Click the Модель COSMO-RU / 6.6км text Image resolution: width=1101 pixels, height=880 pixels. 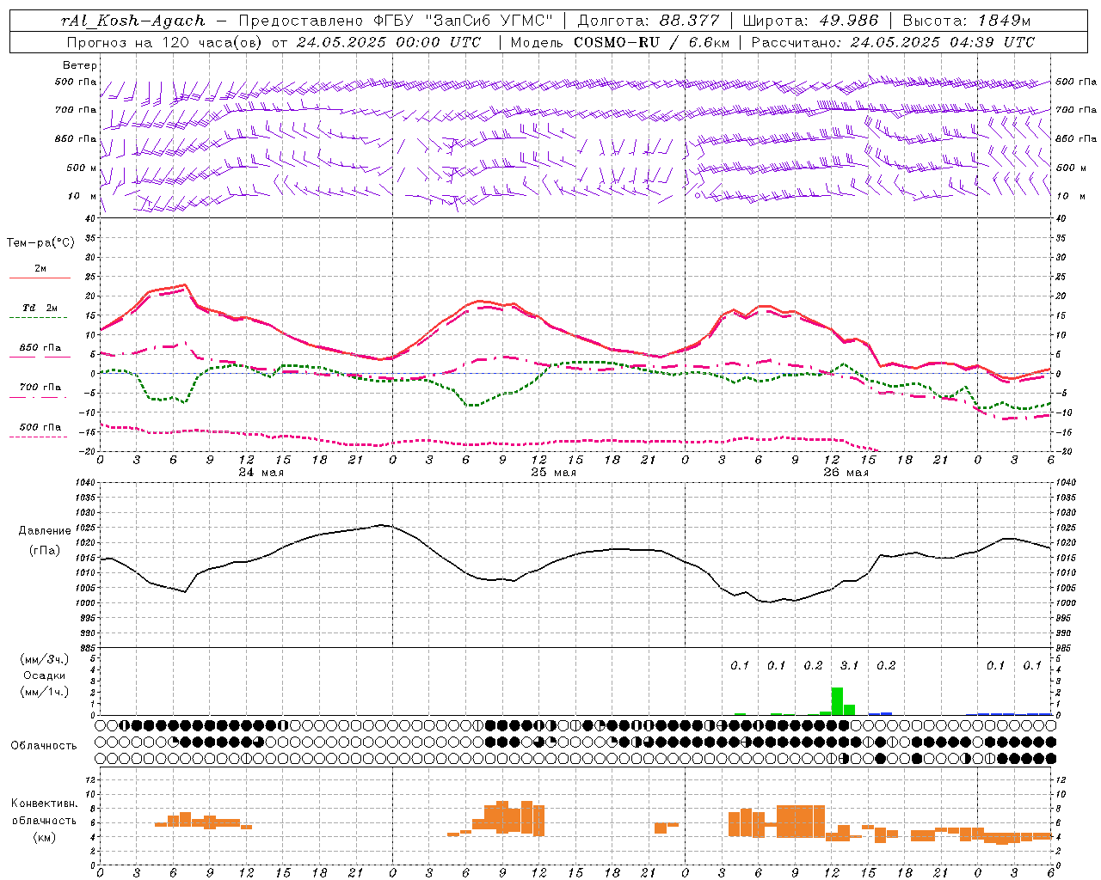point(622,42)
